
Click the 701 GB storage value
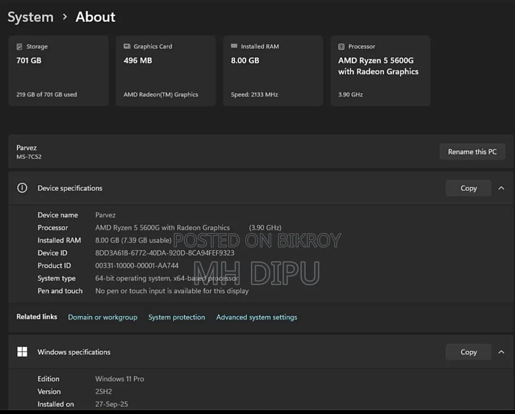click(x=29, y=61)
